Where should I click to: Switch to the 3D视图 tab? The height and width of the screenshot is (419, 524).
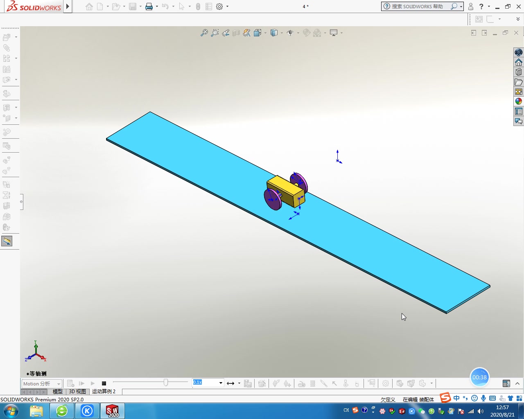click(77, 391)
